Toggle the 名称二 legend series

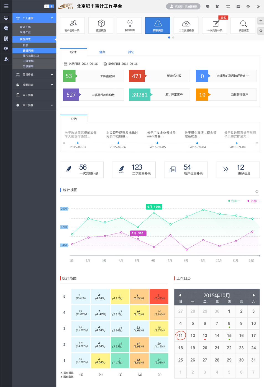coord(253,201)
